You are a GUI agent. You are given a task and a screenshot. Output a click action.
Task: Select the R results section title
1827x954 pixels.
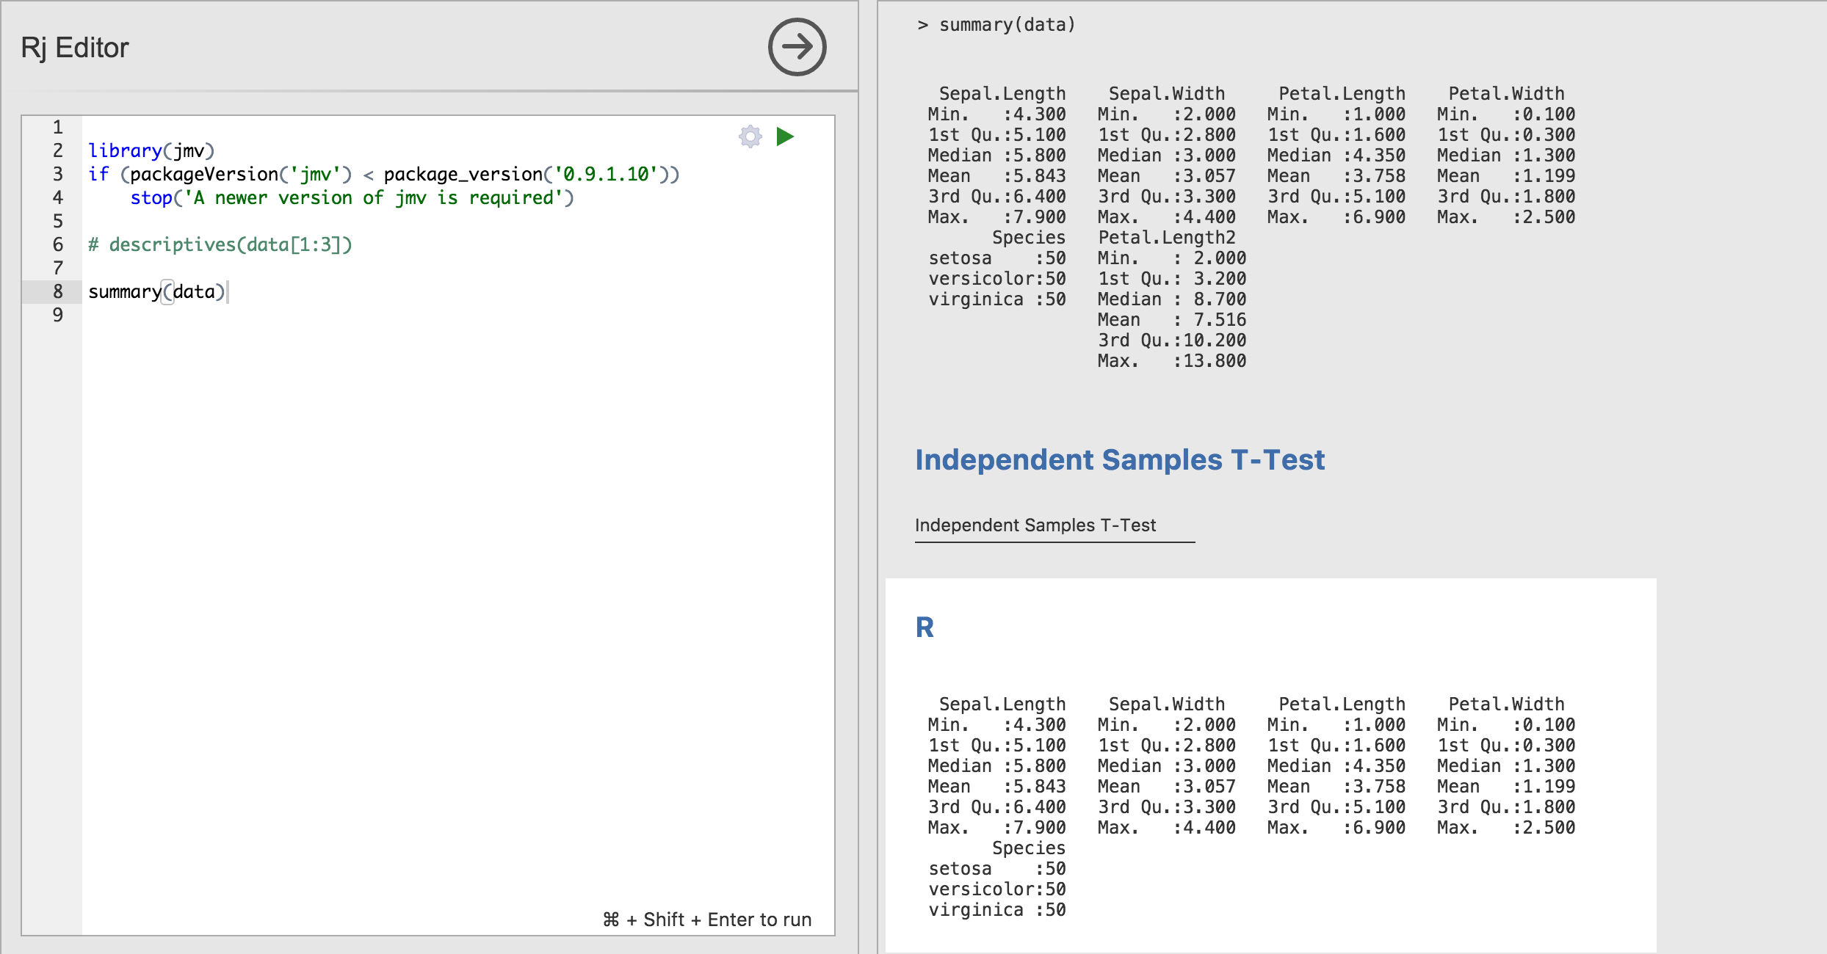926,628
